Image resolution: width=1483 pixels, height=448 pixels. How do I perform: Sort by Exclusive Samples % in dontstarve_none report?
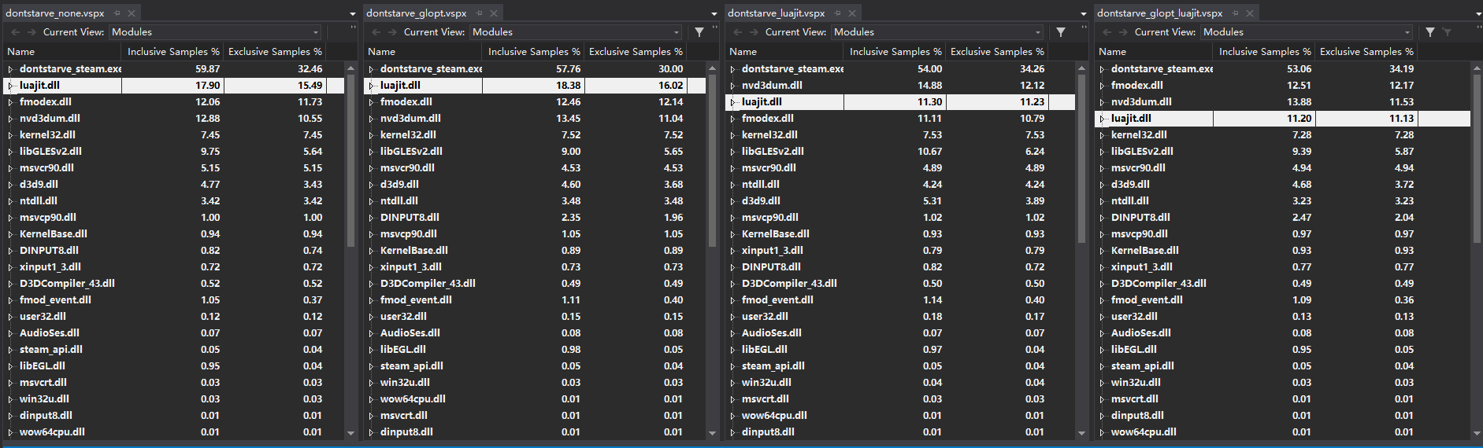pos(274,52)
